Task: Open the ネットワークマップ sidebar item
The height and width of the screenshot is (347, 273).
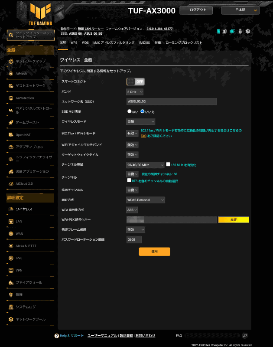Action: 30,61
